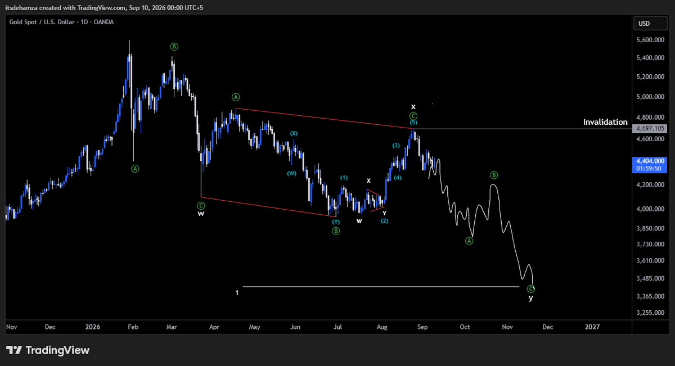Select the cyan (3) wave label
The width and height of the screenshot is (675, 366).
click(x=396, y=146)
